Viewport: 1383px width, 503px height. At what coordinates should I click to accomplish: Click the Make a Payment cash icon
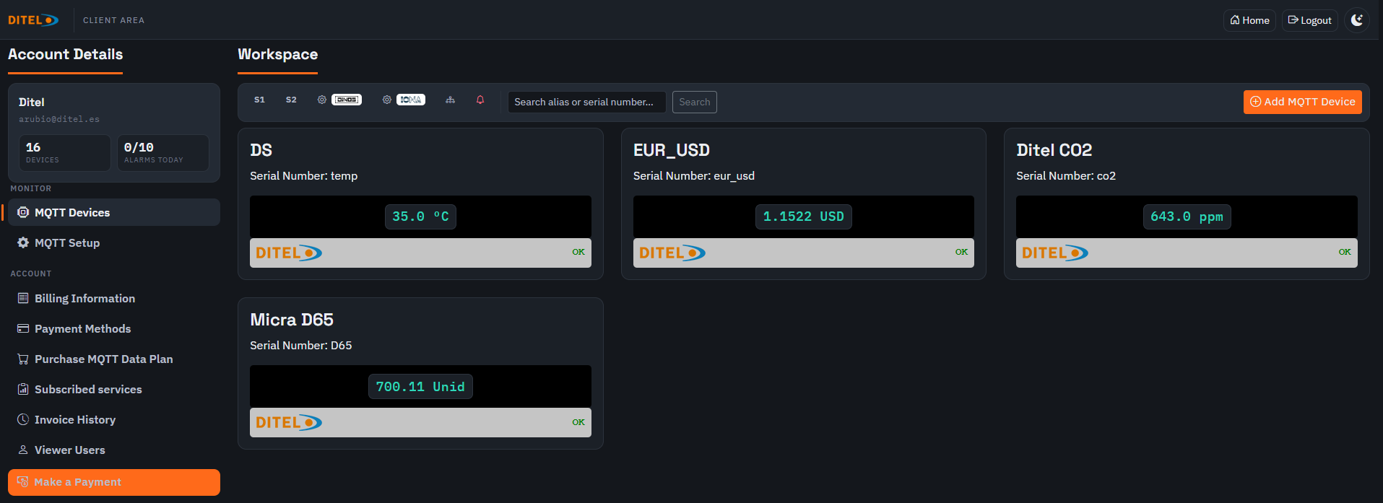coord(22,481)
